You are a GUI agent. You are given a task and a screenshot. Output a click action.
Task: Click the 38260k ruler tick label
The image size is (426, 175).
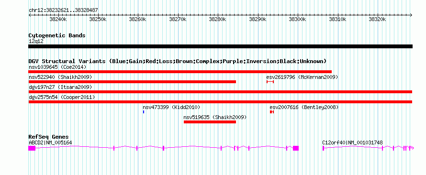click(x=138, y=19)
